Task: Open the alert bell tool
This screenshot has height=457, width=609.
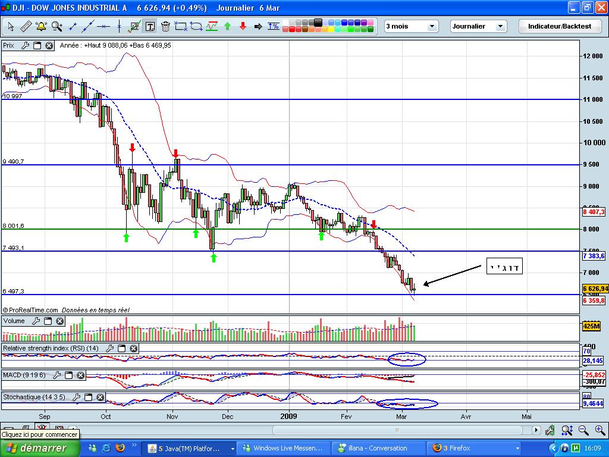Action: click(41, 26)
